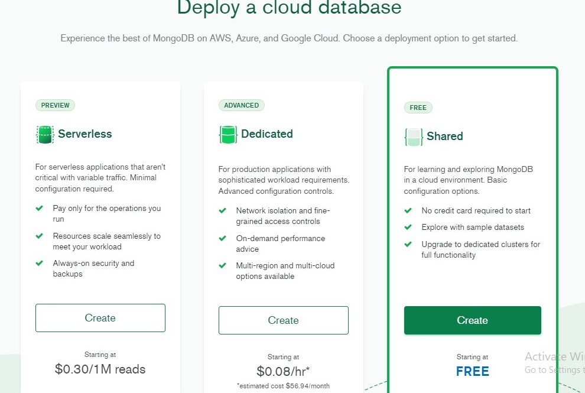Click checkmark beside 'Explore with sample datasets'
585x393 pixels.
[x=408, y=227]
